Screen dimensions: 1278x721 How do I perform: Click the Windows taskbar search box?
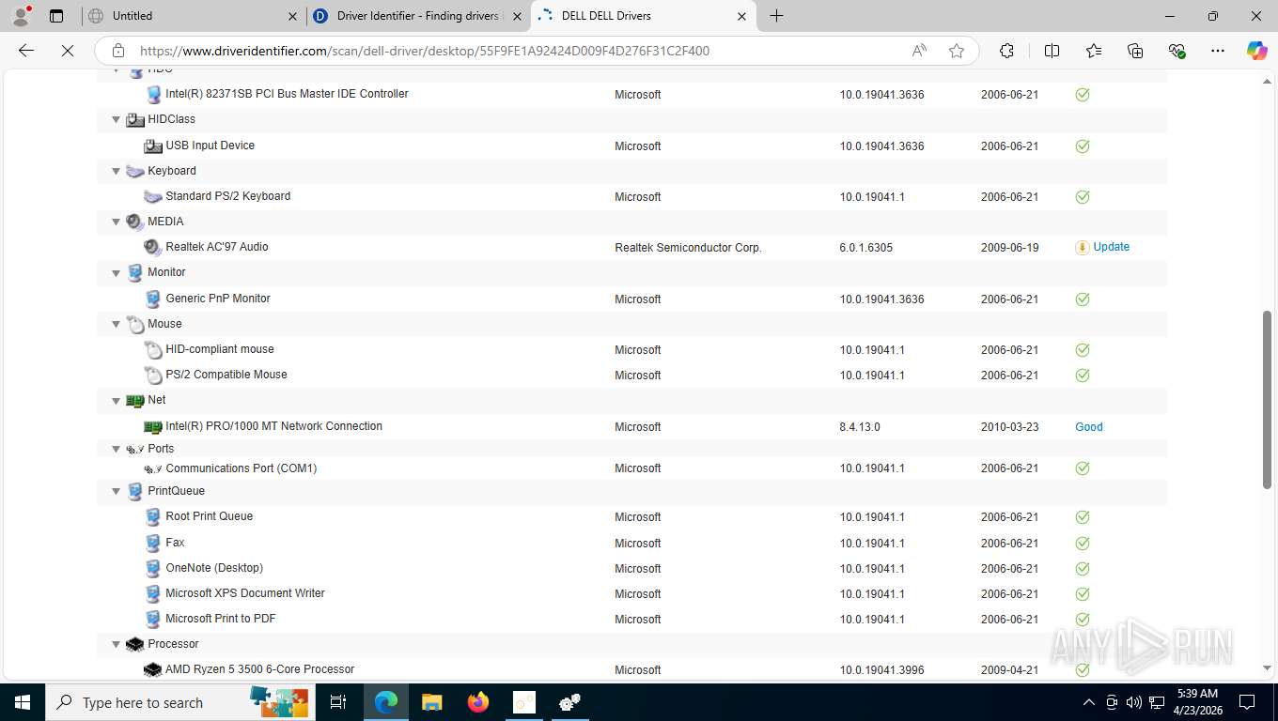tap(182, 702)
